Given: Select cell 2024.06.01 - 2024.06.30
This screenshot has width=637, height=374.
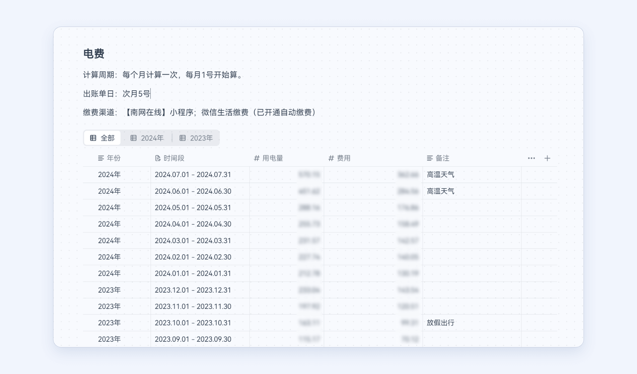Looking at the screenshot, I should pos(200,191).
